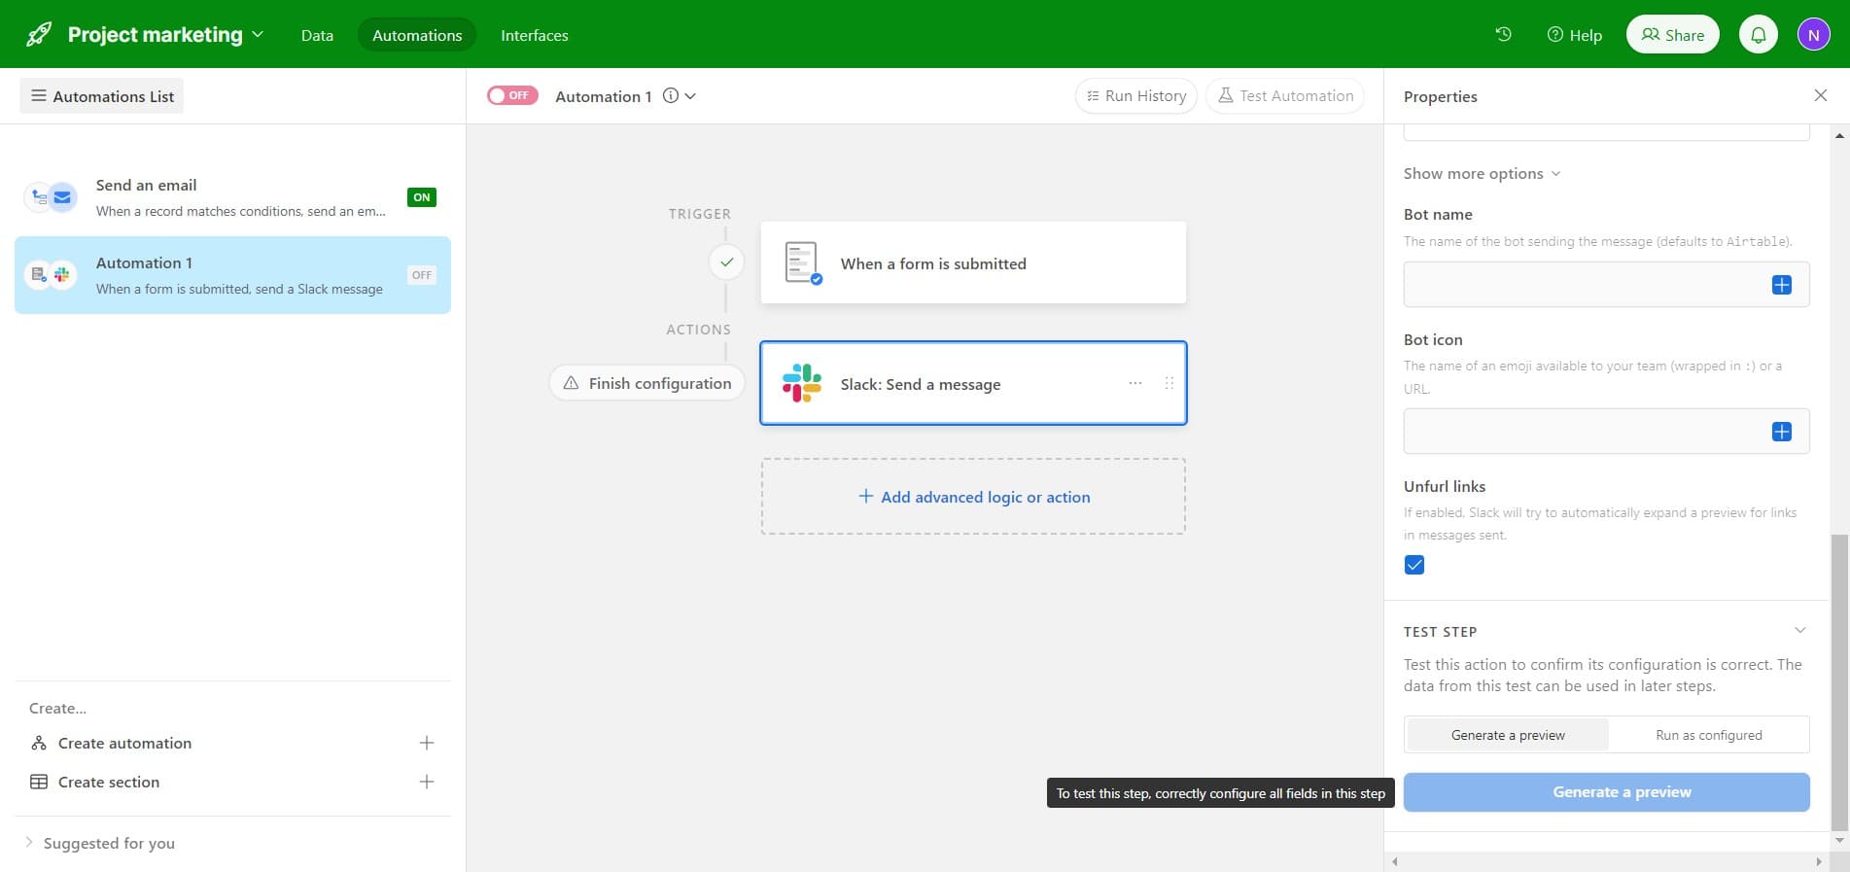
Task: Click the Test Automation button
Action: (1285, 95)
